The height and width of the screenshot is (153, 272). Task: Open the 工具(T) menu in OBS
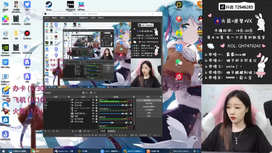pos(93,18)
